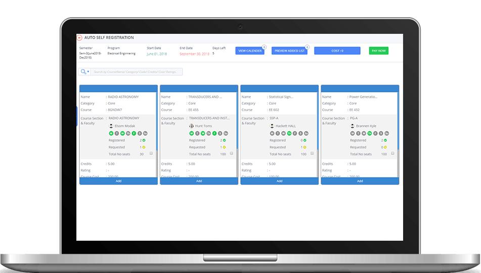Click the start date June 01, 2018
The height and width of the screenshot is (273, 481).
pos(157,54)
